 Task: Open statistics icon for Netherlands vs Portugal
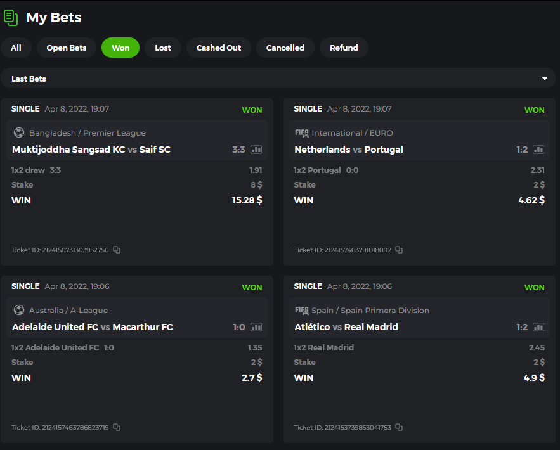coord(538,150)
